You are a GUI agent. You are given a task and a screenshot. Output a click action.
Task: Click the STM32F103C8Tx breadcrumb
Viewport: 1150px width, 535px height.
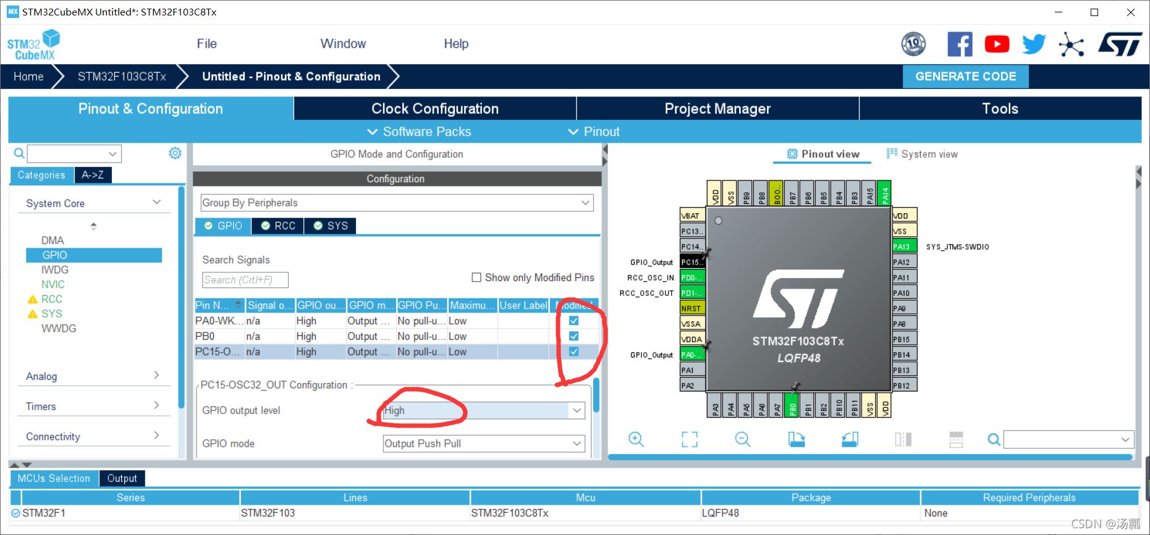tap(122, 76)
